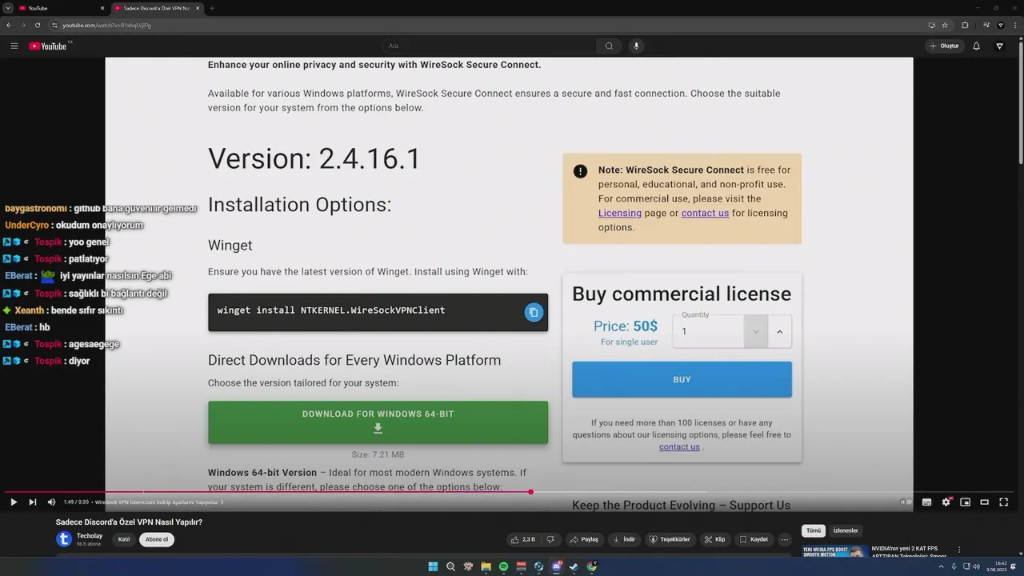Open Discord from the taskbar
Screen dimensions: 1024x576
click(x=557, y=566)
